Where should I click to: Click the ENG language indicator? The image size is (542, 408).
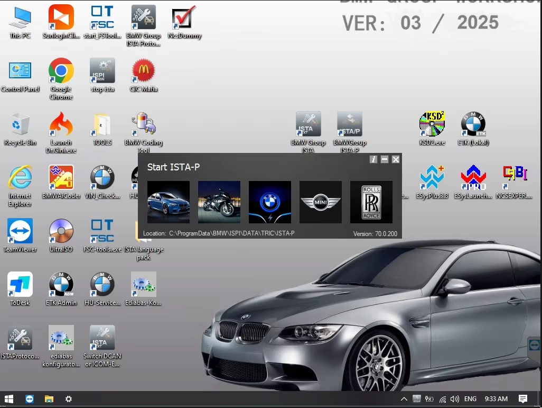coord(470,399)
